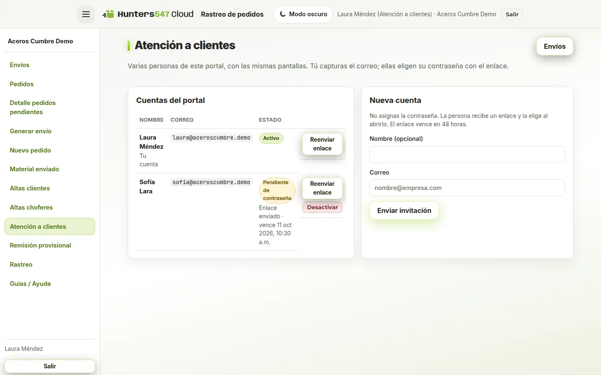601x375 pixels.
Task: Click the CORREO column header
Action: pyautogui.click(x=182, y=120)
